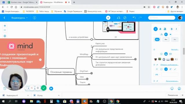Finish recording with green checkmark

pos(44,88)
